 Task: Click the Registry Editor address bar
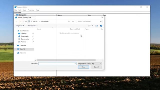(82, 12)
